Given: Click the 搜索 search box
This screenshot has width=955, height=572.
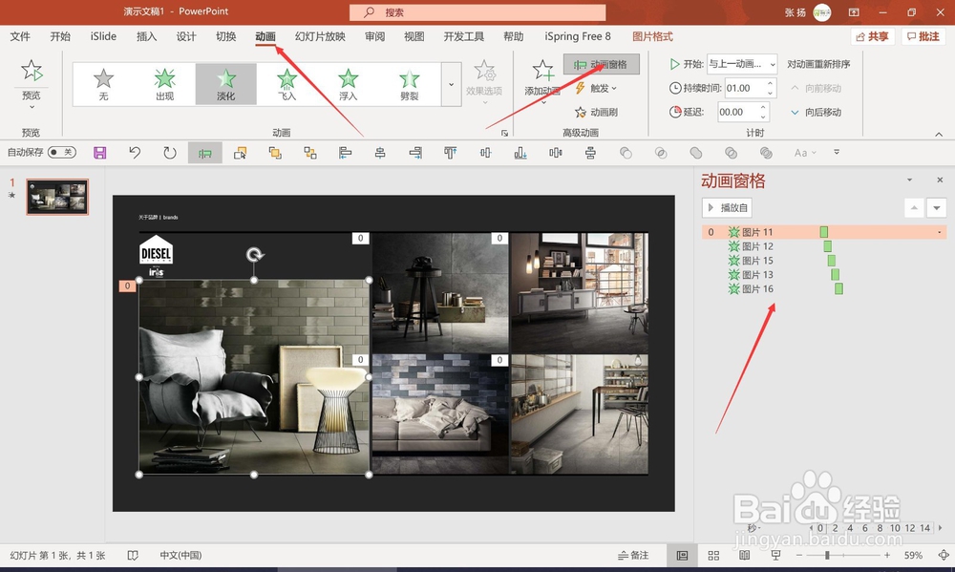Looking at the screenshot, I should pyautogui.click(x=477, y=12).
